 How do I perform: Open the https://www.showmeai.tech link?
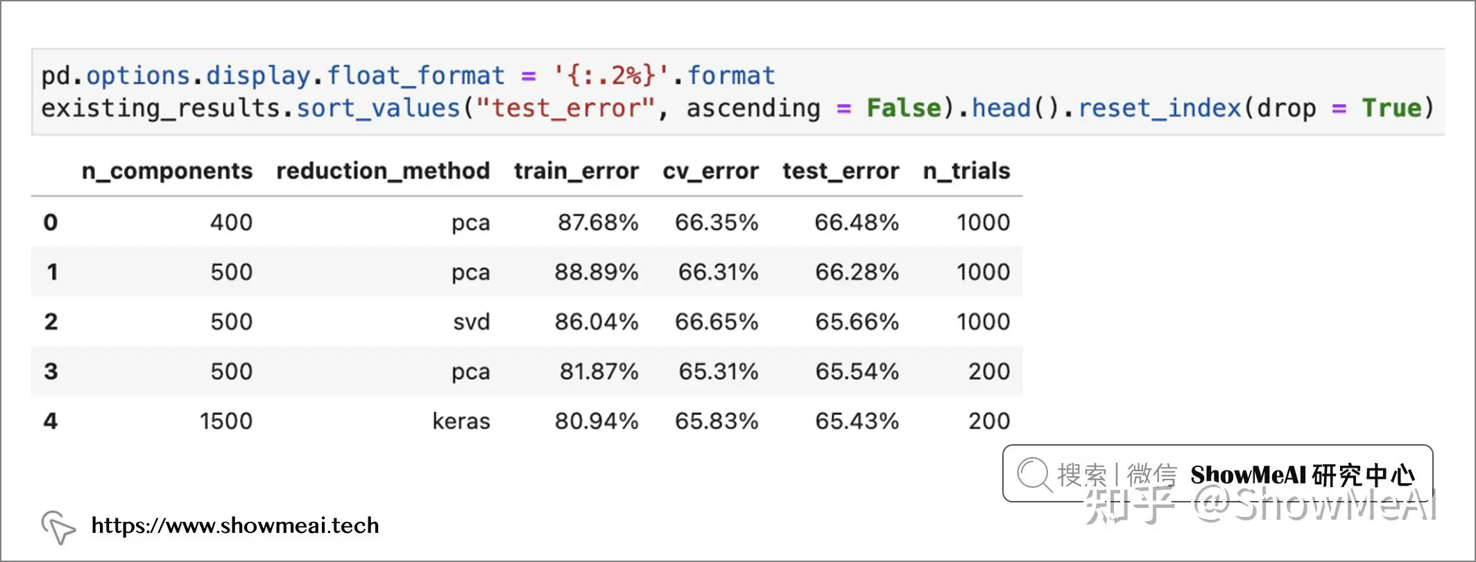pyautogui.click(x=235, y=526)
